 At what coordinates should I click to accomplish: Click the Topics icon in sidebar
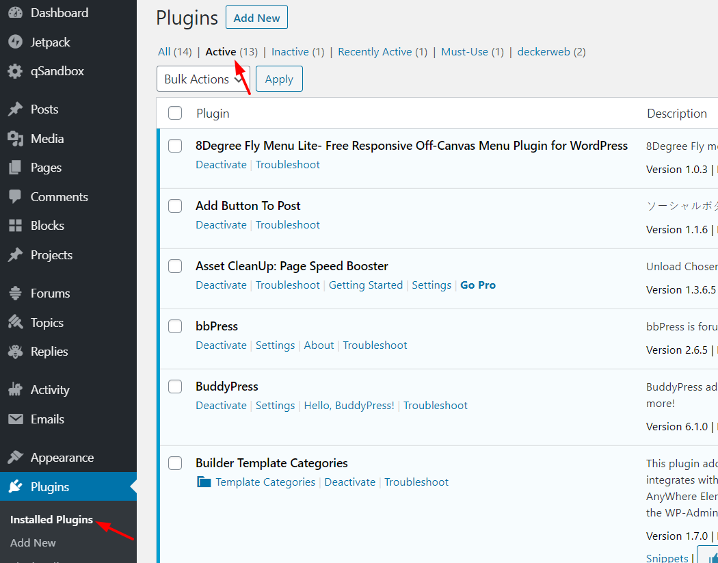coord(15,322)
